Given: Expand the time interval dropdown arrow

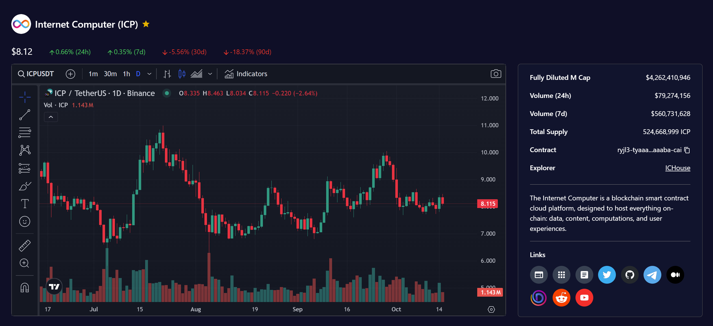Looking at the screenshot, I should tap(149, 74).
